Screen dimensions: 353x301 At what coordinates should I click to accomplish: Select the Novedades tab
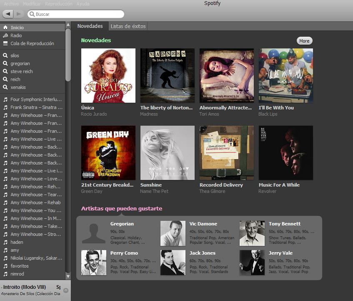90,26
